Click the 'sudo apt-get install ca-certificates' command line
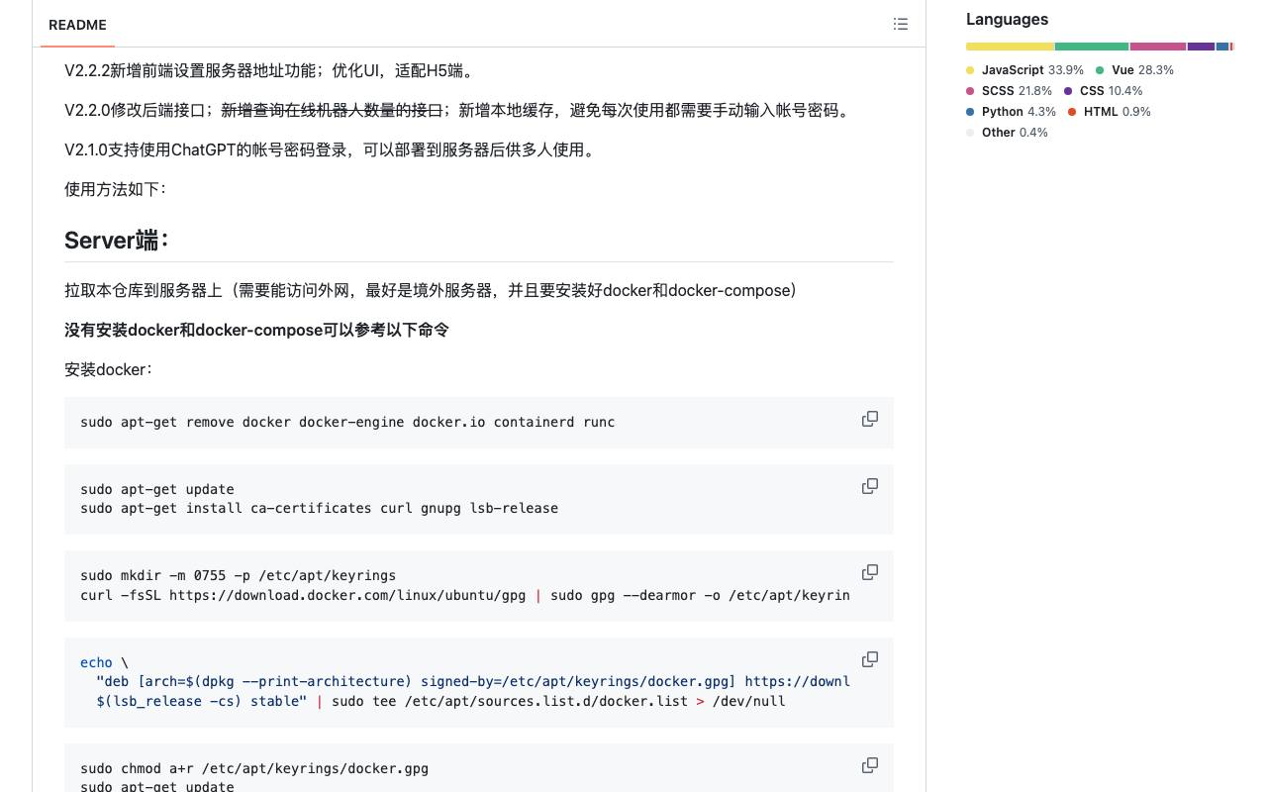The height and width of the screenshot is (792, 1267). click(x=320, y=509)
